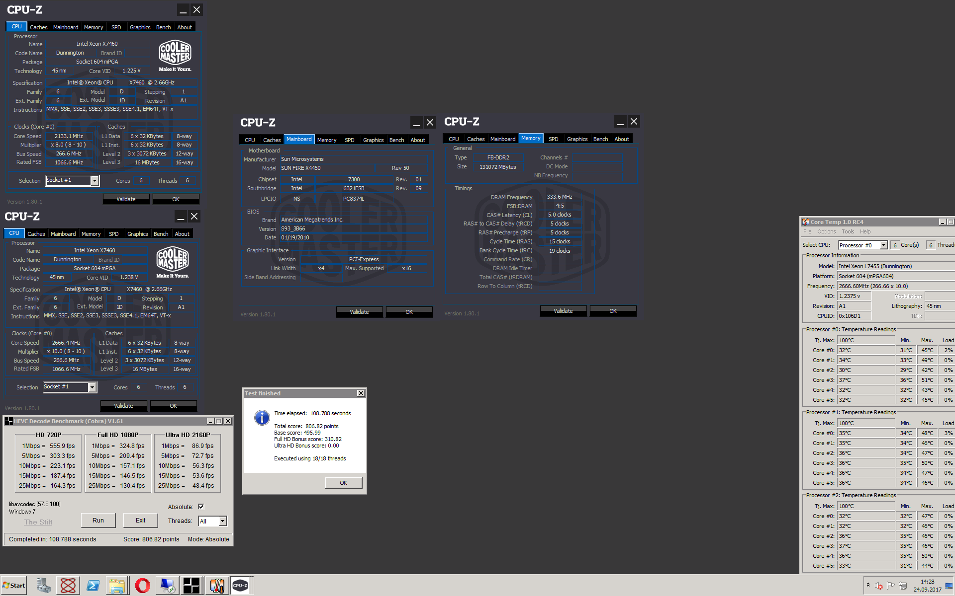Screen dimensions: 955x596
Task: Show hidden tray icons chevron
Action: pos(868,585)
